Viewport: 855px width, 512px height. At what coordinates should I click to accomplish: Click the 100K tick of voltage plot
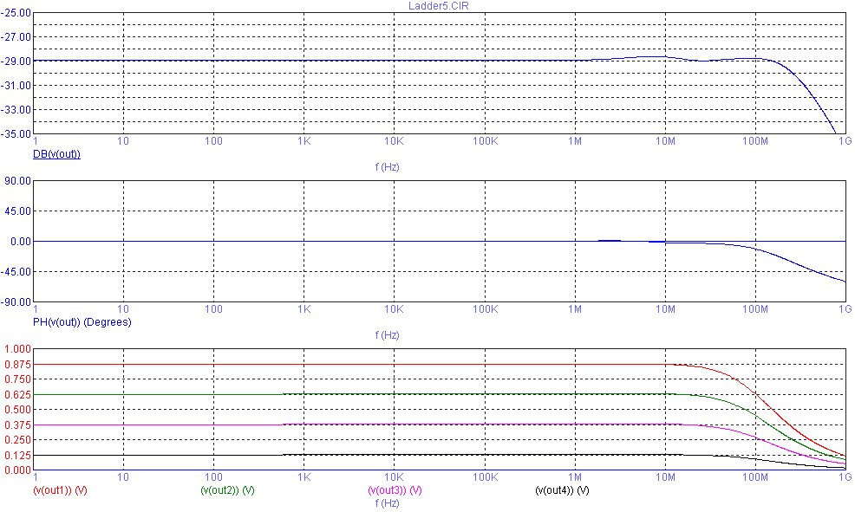(x=485, y=477)
